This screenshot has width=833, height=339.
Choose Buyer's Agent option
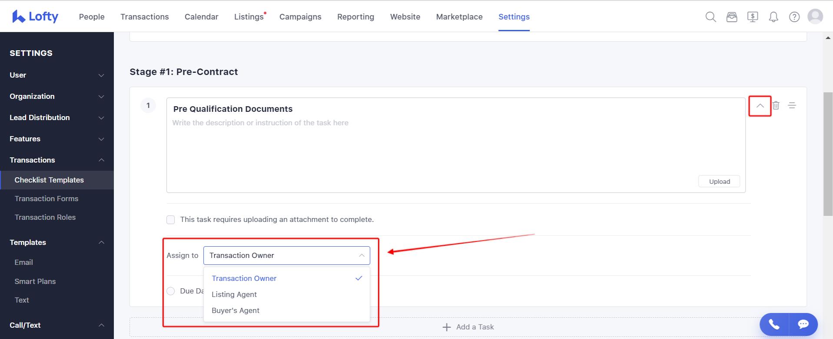pyautogui.click(x=287, y=310)
